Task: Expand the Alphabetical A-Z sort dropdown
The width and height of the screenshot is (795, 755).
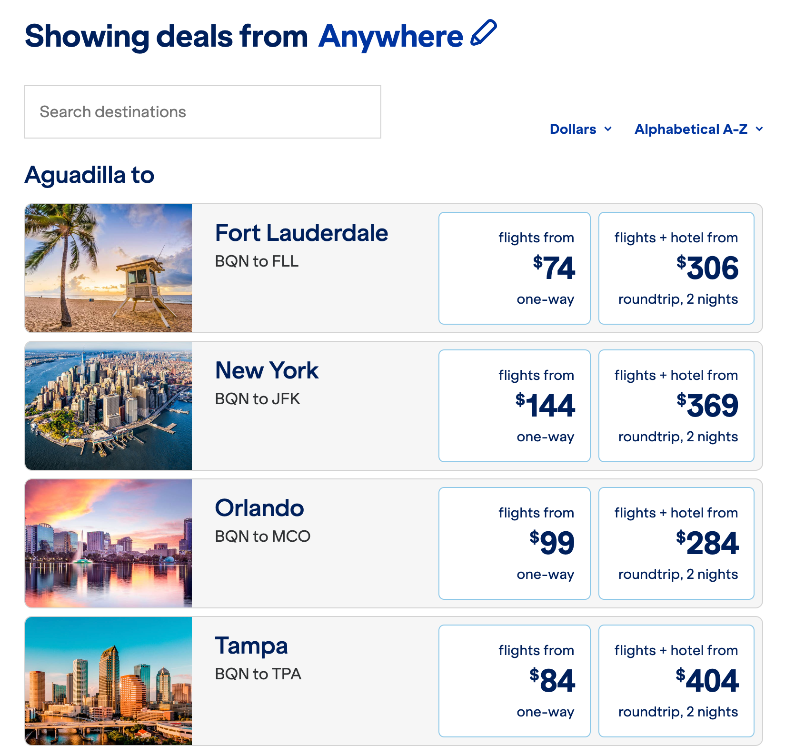Action: 698,129
